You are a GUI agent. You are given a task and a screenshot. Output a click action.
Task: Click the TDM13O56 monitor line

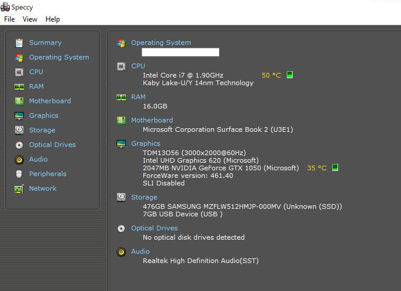pos(194,153)
